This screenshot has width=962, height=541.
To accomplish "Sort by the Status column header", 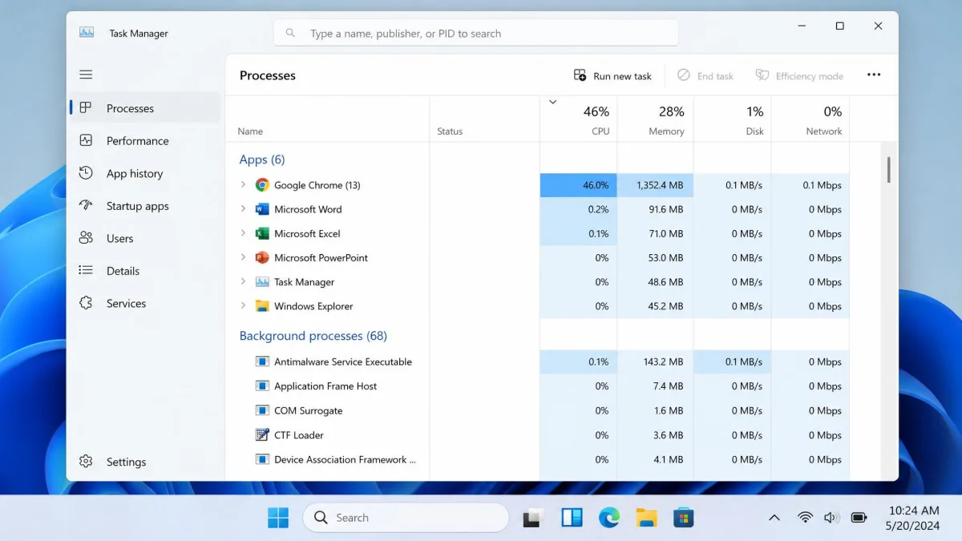I will coord(485,119).
